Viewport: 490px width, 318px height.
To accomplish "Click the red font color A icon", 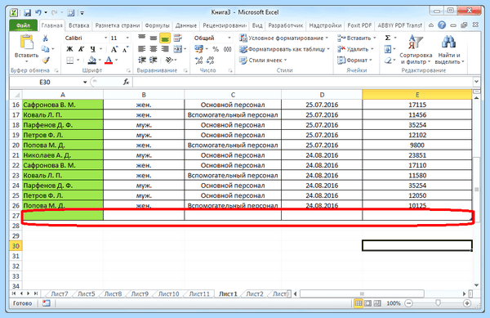I will tap(109, 60).
